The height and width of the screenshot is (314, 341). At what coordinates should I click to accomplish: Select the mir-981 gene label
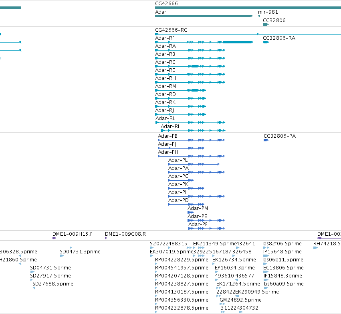pos(268,12)
